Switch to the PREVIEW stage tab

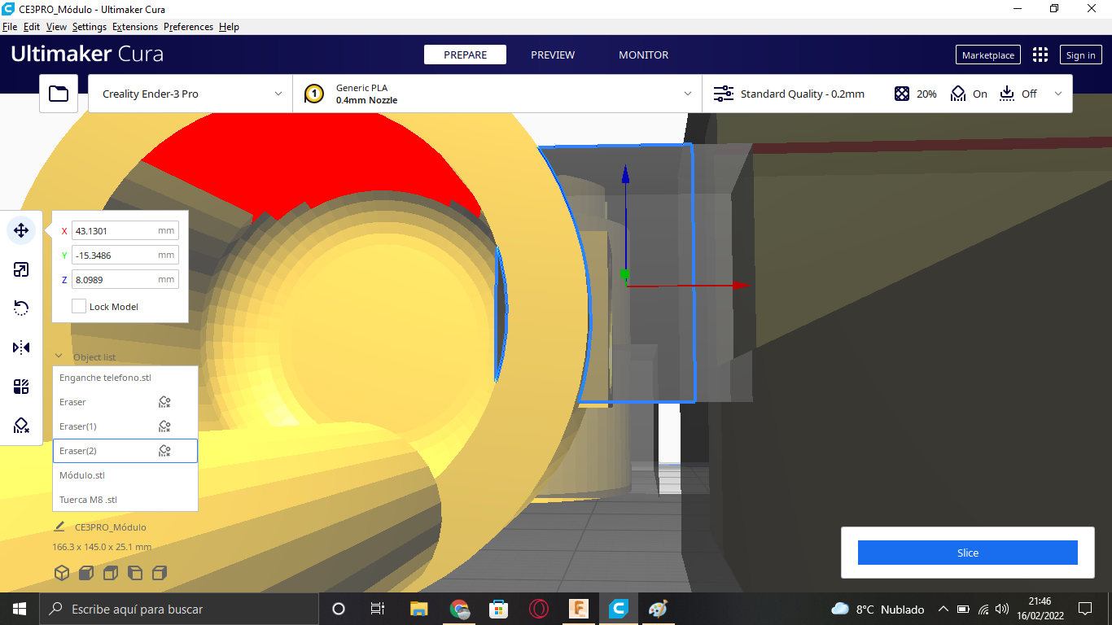(553, 55)
